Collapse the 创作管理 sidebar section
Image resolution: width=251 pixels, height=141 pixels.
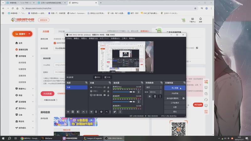[x=33, y=56]
